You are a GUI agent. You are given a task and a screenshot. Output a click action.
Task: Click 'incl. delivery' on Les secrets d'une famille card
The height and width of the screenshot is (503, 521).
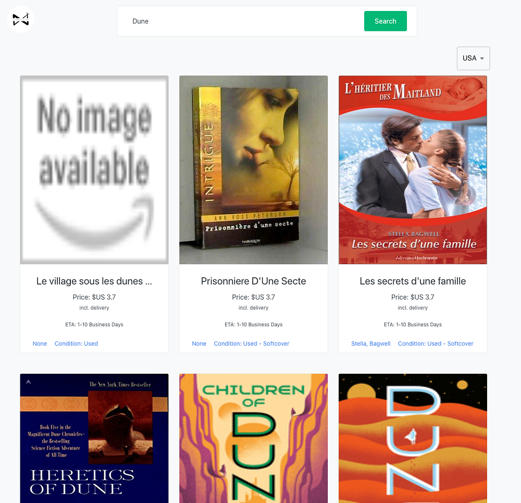(413, 308)
